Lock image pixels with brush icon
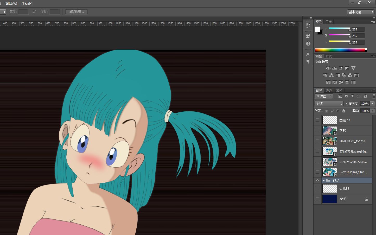Image resolution: width=376 pixels, height=235 pixels. 332,111
